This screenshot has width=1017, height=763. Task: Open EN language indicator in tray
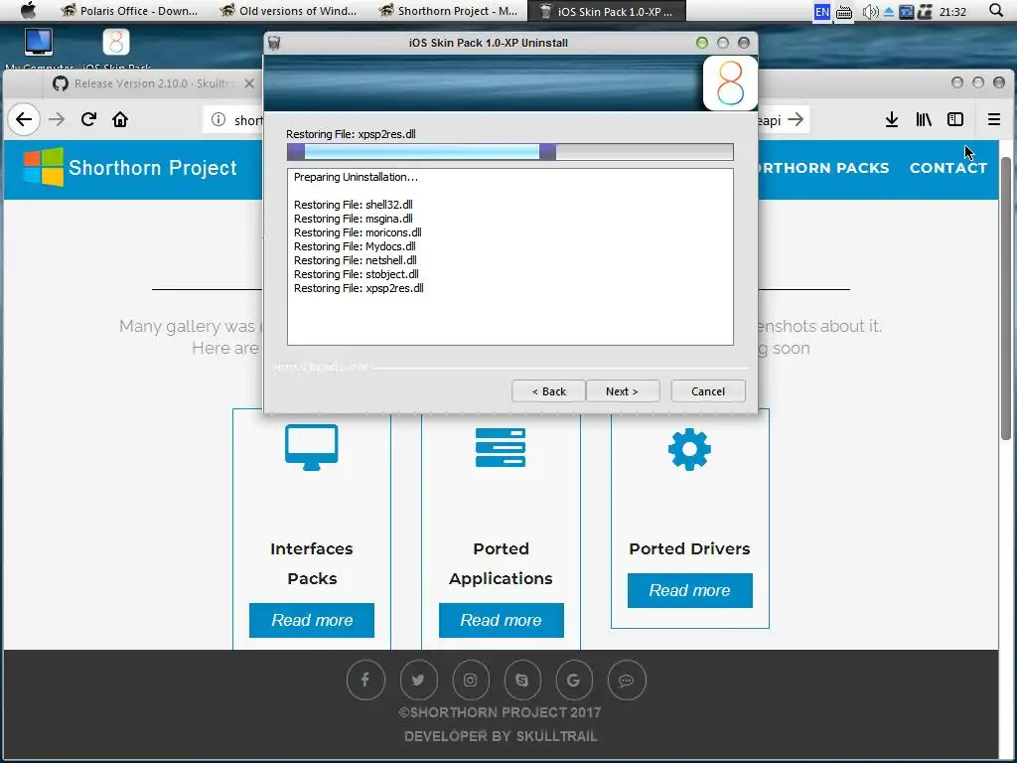click(821, 11)
